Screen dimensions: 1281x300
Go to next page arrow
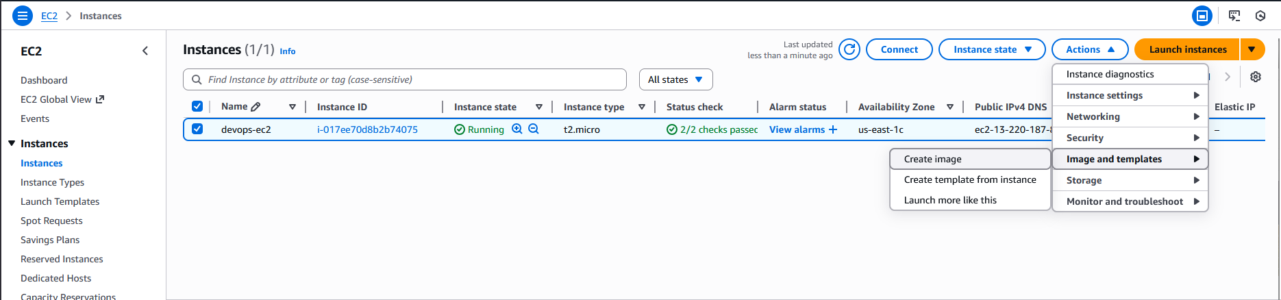[x=1228, y=77]
